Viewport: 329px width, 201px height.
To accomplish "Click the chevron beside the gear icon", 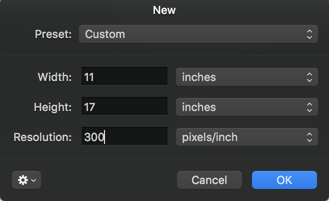I will [x=33, y=180].
